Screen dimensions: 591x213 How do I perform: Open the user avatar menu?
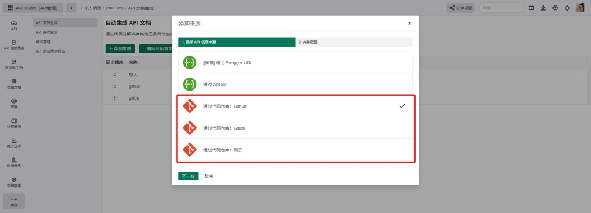(x=580, y=8)
